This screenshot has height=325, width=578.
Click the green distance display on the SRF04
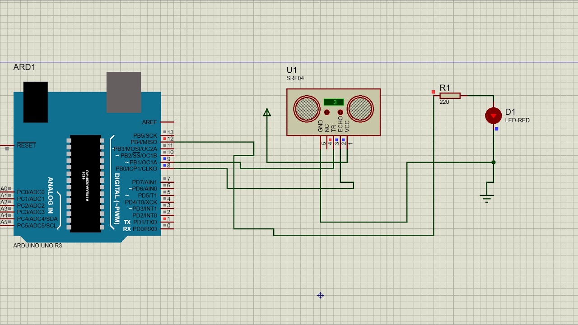point(334,102)
